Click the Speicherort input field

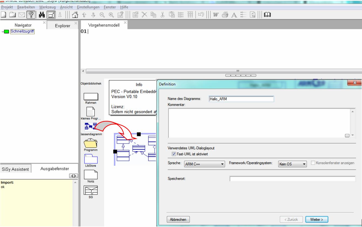coord(292,179)
